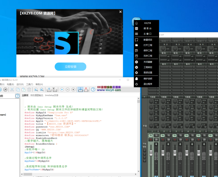This screenshot has width=218, height=177.
Task: Click the Stop compile icon with X
Action: [x=55, y=89]
